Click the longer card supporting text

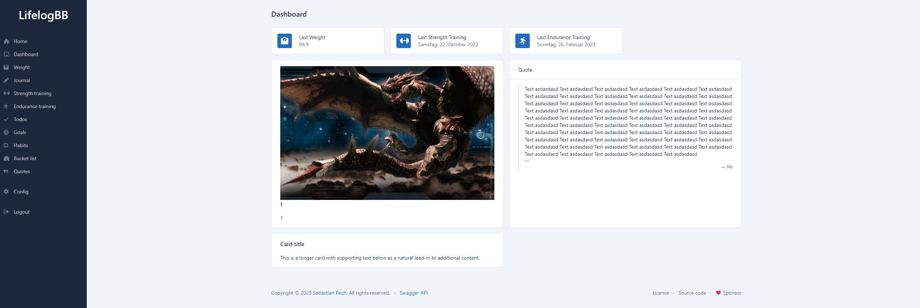coord(380,258)
